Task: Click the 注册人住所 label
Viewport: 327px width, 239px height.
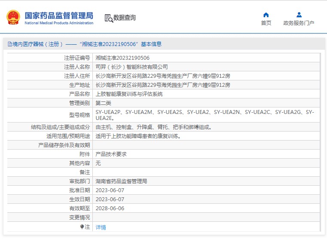Action: [77, 76]
